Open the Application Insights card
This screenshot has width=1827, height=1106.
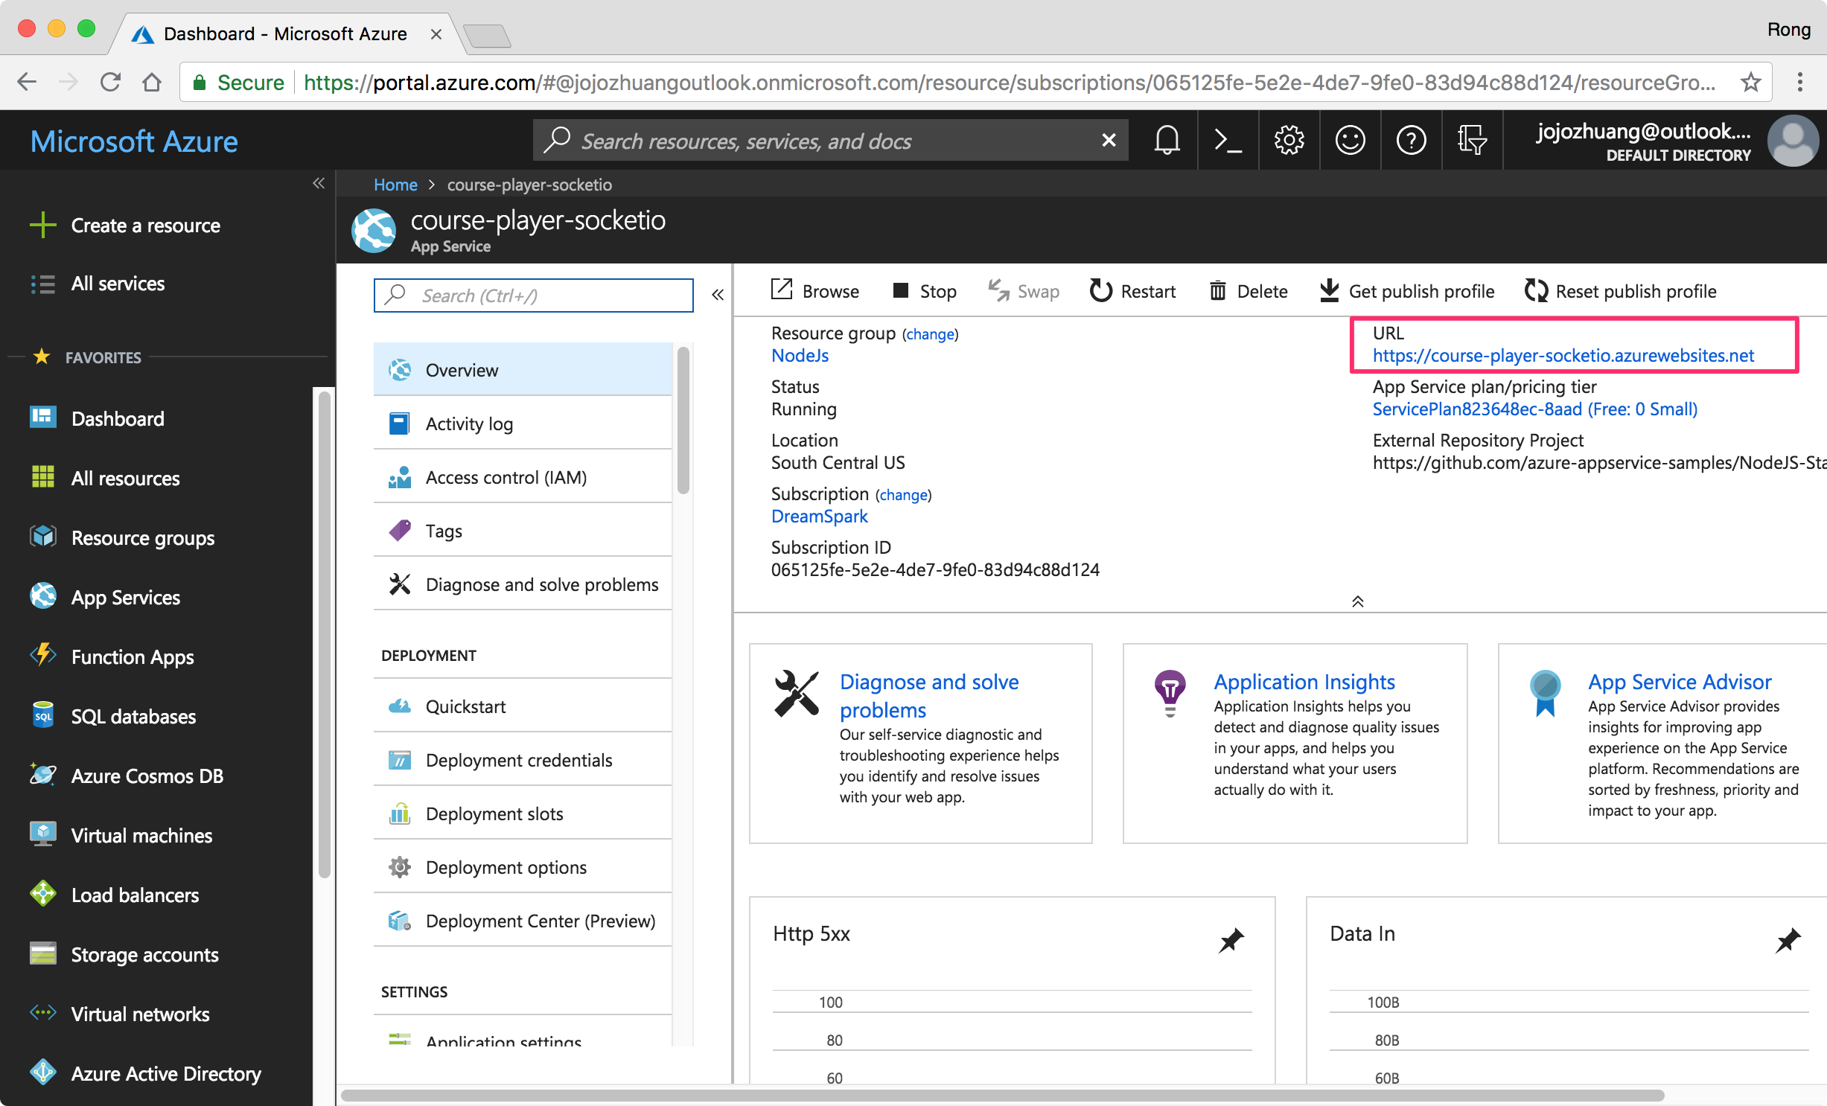1295,744
